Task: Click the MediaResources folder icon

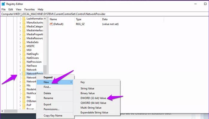Action: point(24,38)
